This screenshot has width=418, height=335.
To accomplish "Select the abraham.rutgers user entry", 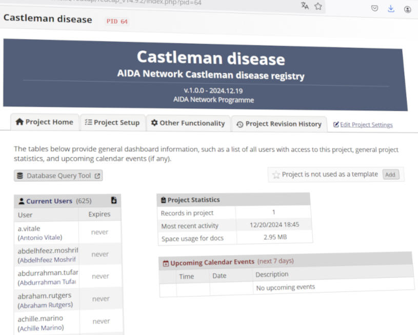I will [45, 300].
